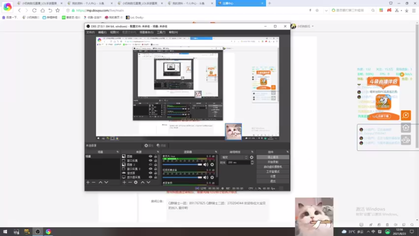Toggle visibility eye for 游戏源 source
The image size is (419, 236).
pyautogui.click(x=150, y=173)
